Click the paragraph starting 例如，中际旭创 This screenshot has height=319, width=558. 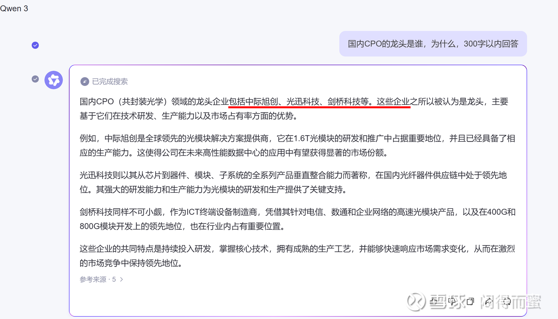tap(298, 146)
